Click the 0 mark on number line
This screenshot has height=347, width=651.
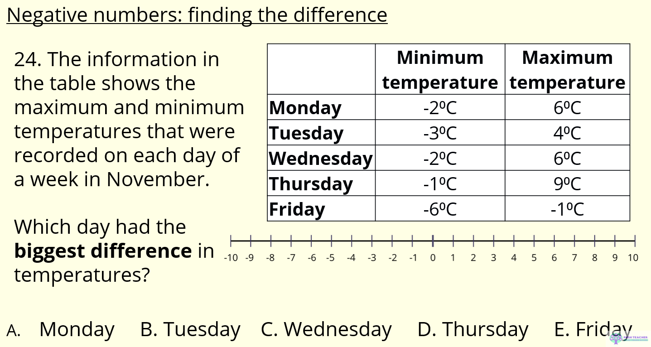tap(433, 241)
